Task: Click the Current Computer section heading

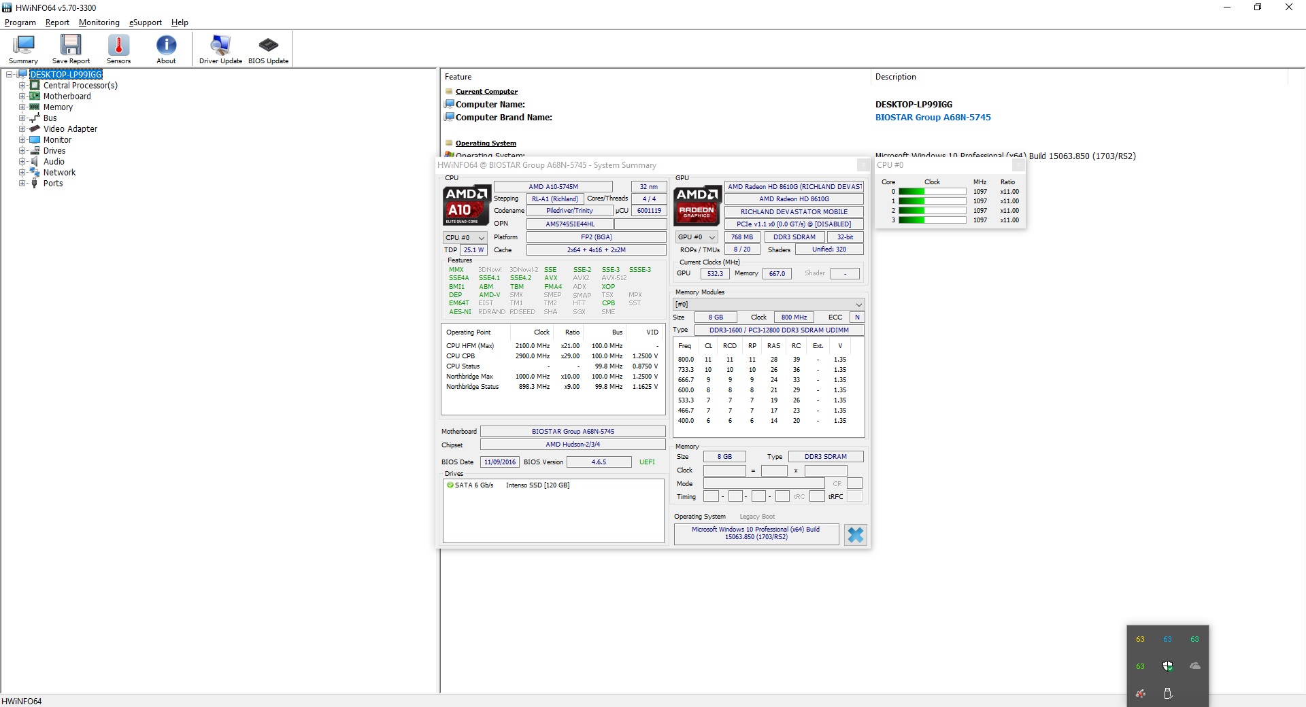Action: coord(486,92)
